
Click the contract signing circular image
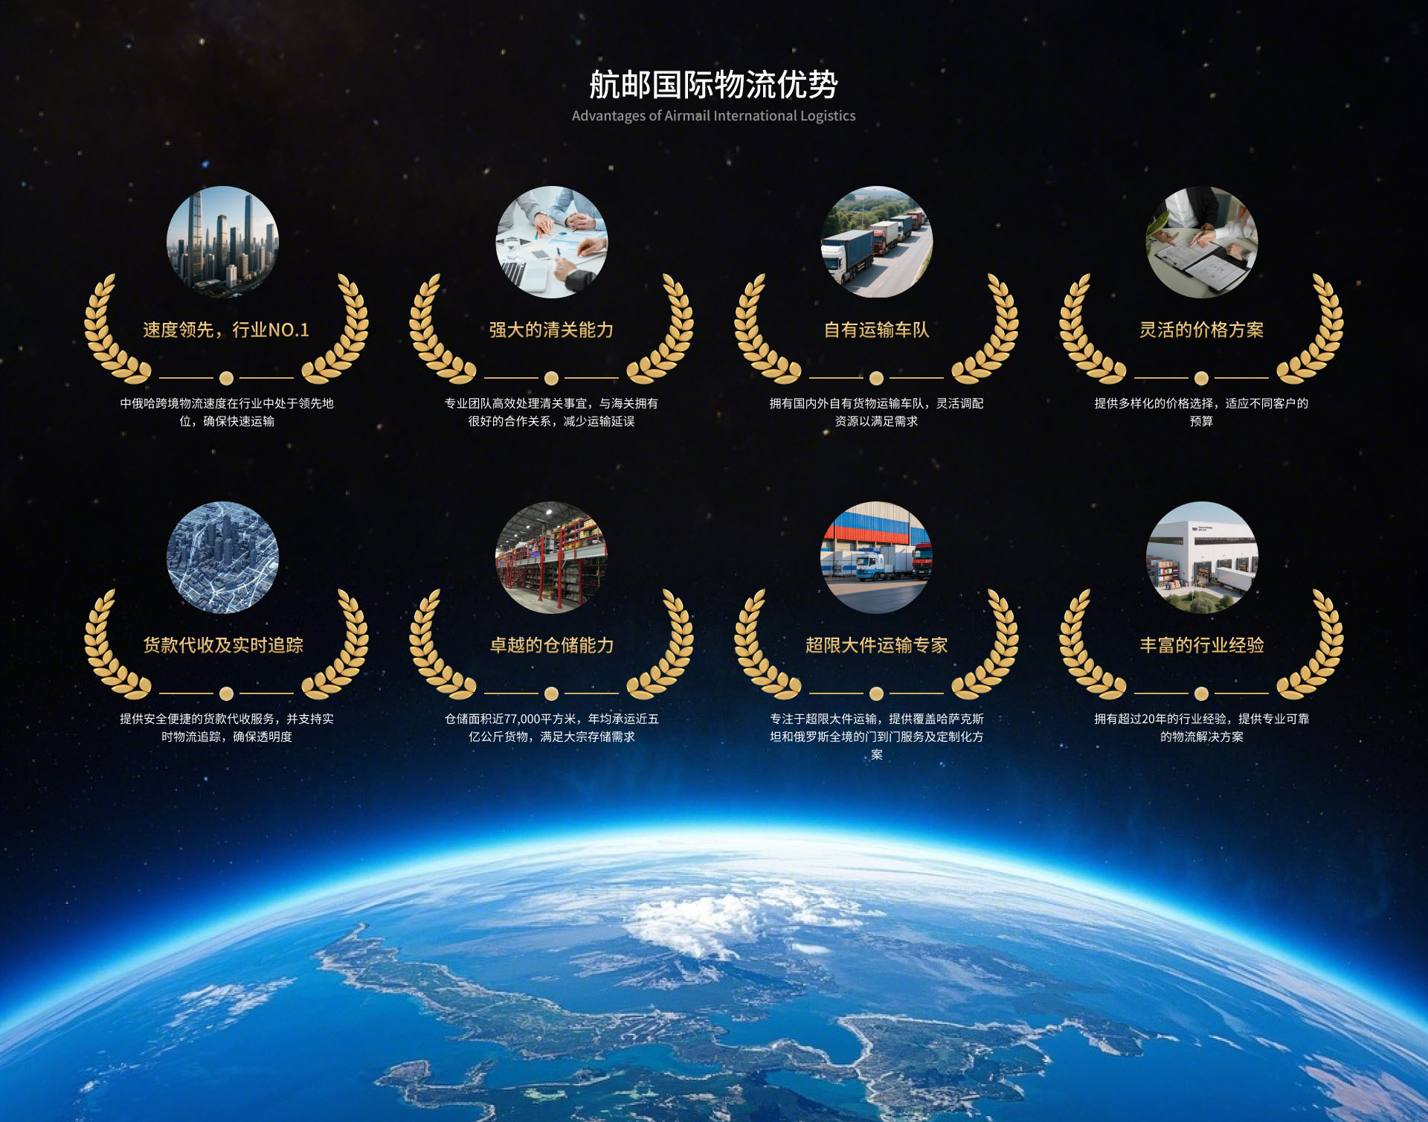1201,242
